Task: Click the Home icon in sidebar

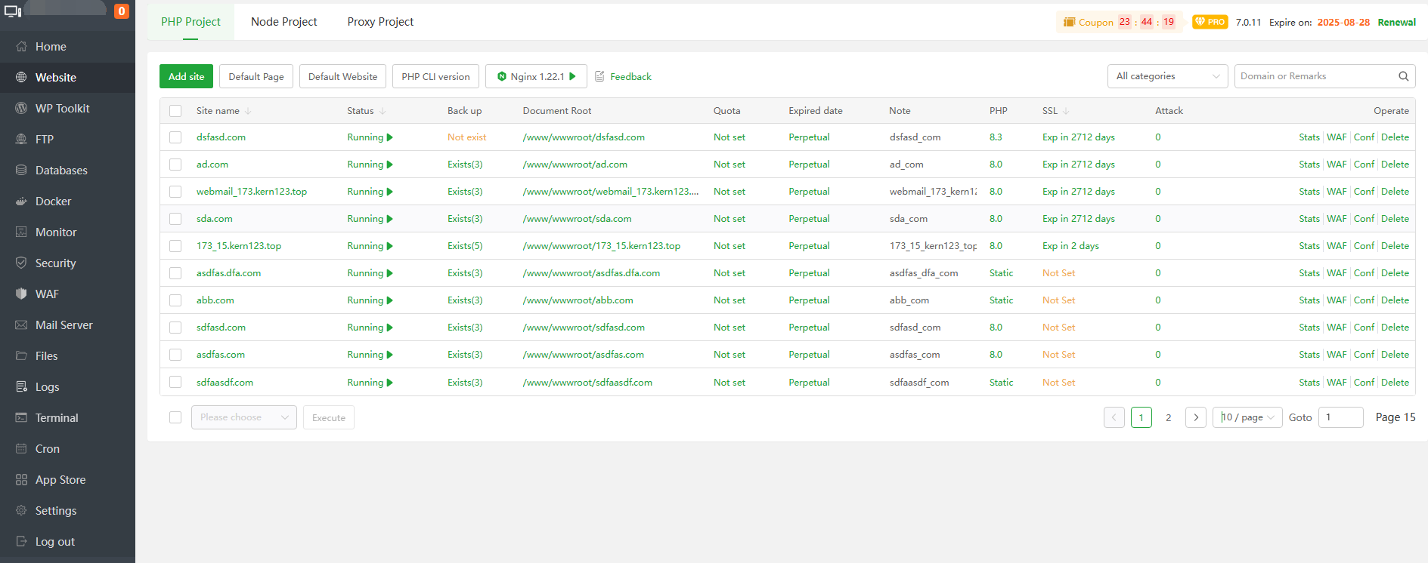Action: point(21,46)
